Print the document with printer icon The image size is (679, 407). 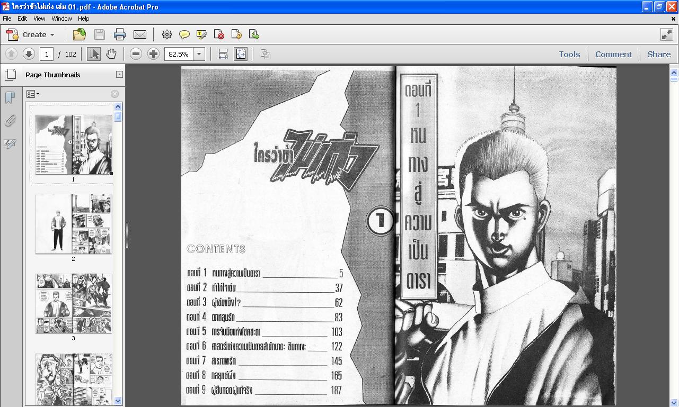pos(120,34)
